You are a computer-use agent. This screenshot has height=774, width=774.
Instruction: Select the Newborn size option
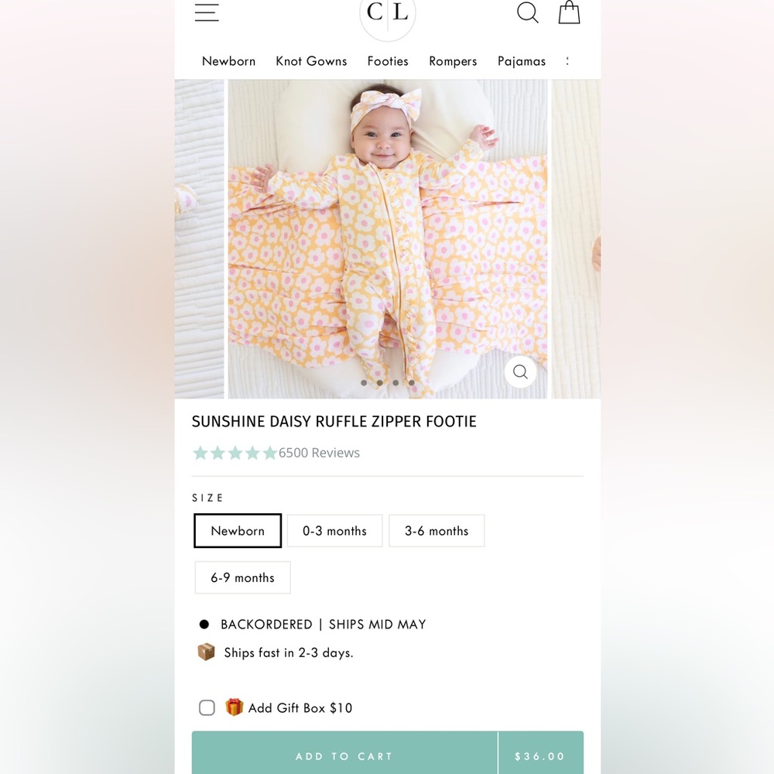238,531
